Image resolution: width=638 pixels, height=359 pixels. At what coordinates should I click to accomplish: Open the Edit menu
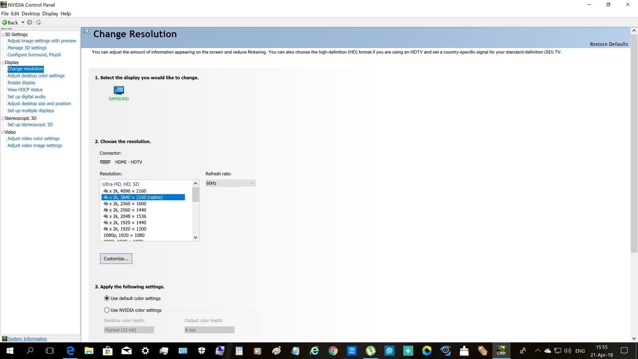tap(15, 14)
